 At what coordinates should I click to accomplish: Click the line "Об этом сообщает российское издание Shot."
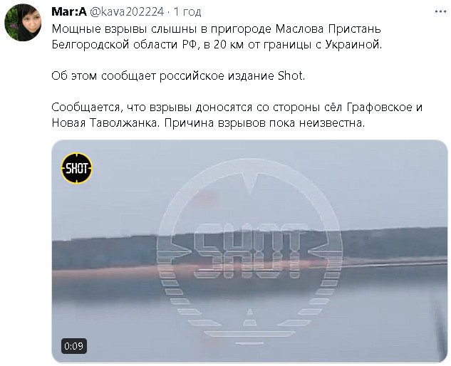178,76
